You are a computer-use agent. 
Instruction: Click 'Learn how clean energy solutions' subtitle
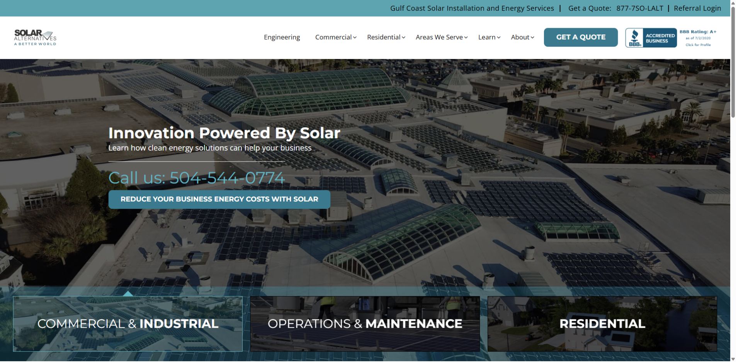(x=210, y=148)
